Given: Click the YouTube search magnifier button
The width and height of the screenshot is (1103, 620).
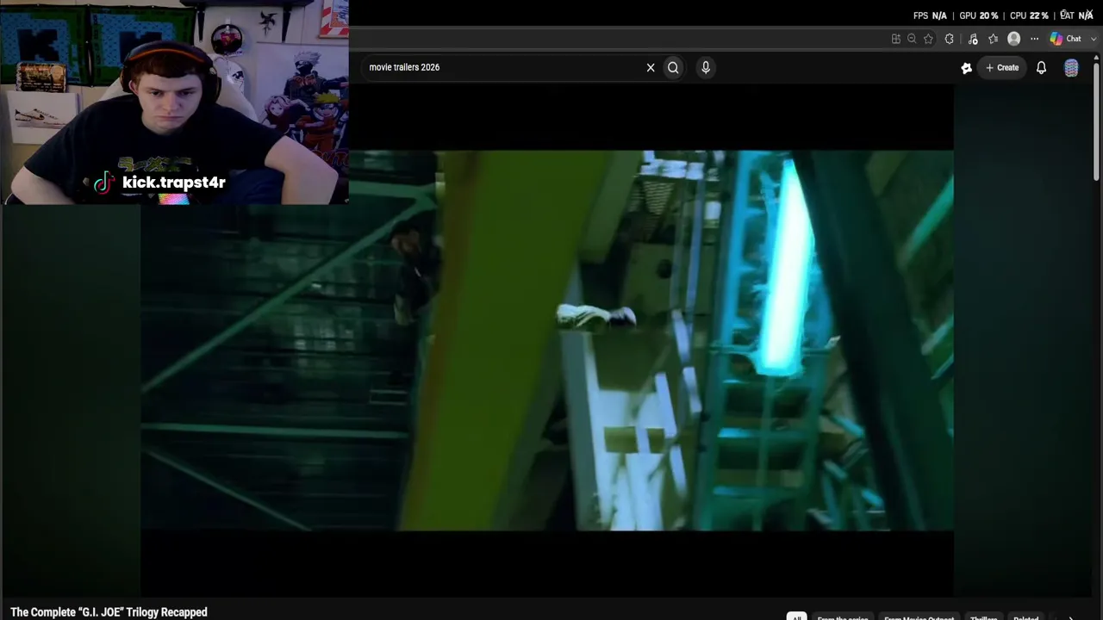Looking at the screenshot, I should pos(673,67).
